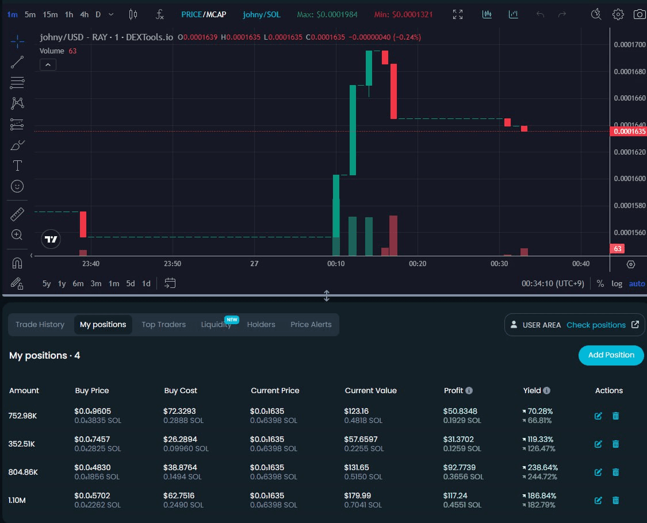Click the undo arrow
The image size is (647, 523).
point(540,14)
